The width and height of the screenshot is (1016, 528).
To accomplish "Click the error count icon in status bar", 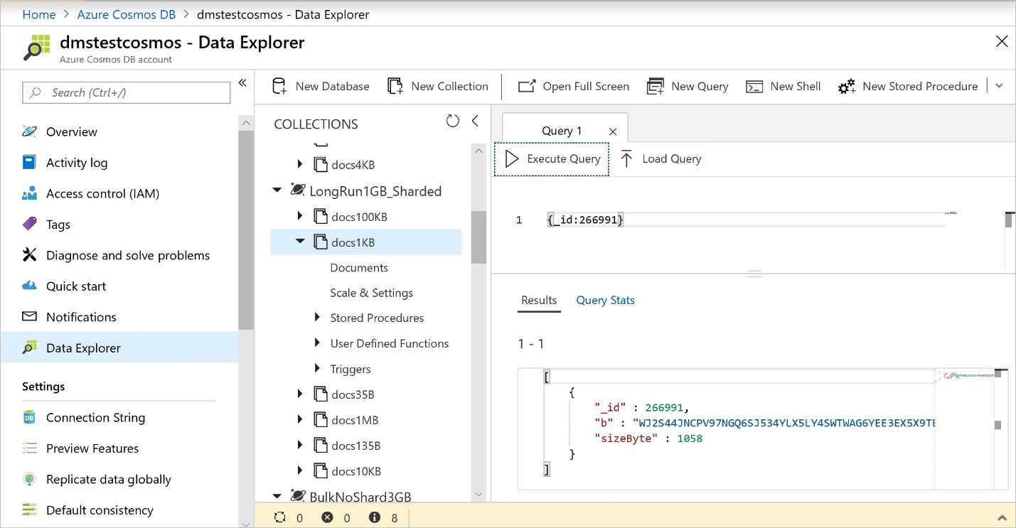I will (327, 517).
